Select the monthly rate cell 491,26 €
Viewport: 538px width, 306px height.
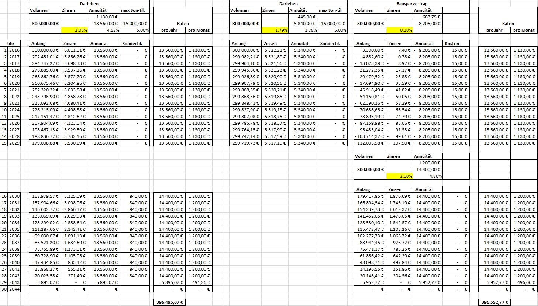[x=199, y=282]
